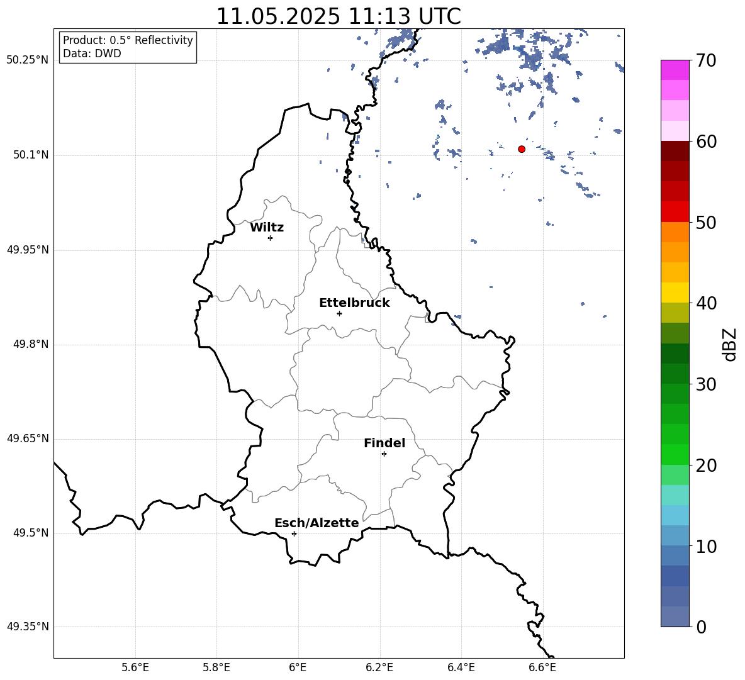Select the slate blue bottom swatch at 0 dBZ
The height and width of the screenshot is (680, 745).
[x=675, y=616]
